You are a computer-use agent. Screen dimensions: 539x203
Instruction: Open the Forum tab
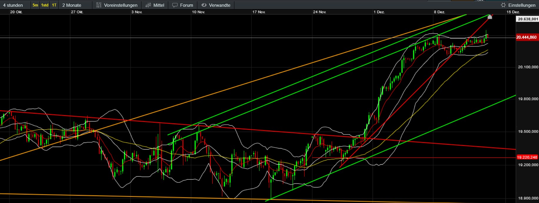pyautogui.click(x=186, y=5)
